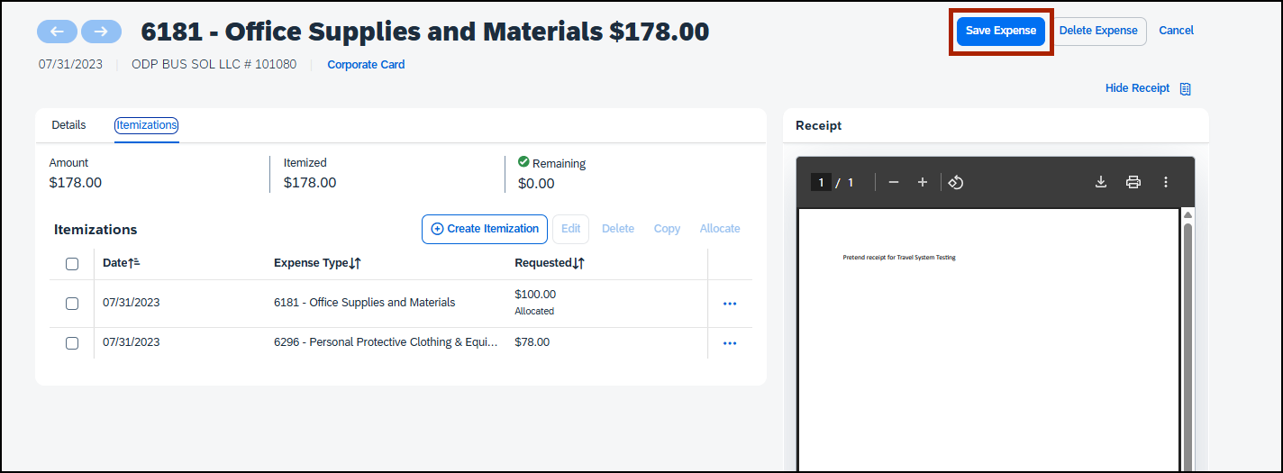Click the Delete itemization button
Screen dimensions: 1283x473
[x=618, y=229]
